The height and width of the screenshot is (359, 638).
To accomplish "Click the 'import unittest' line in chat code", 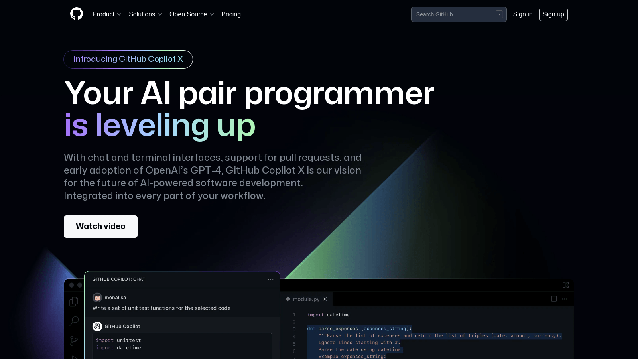I will pyautogui.click(x=118, y=341).
